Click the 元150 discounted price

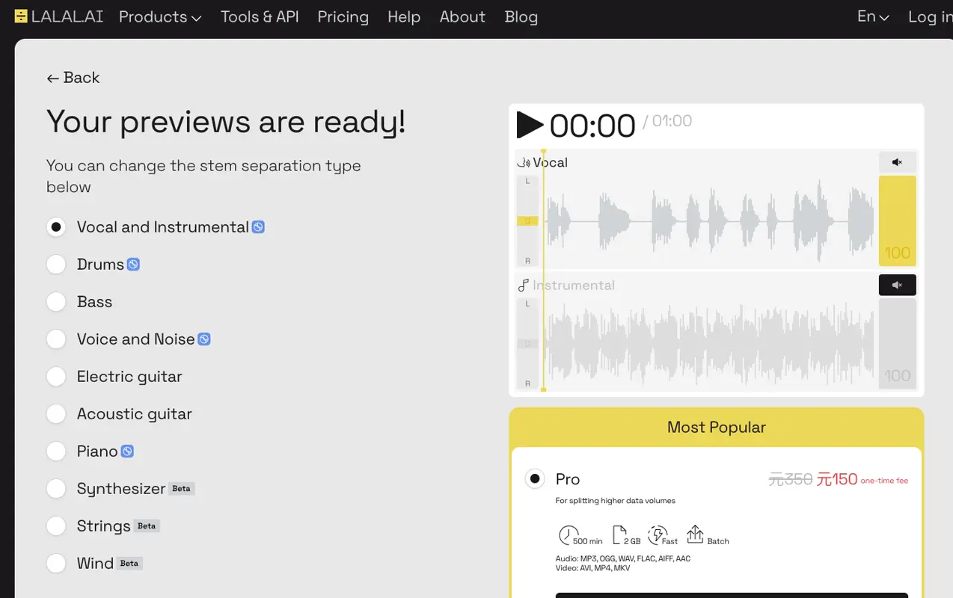(836, 479)
